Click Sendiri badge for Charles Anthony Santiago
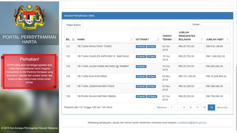Viewport: 237px width, 133px height. 141,57
